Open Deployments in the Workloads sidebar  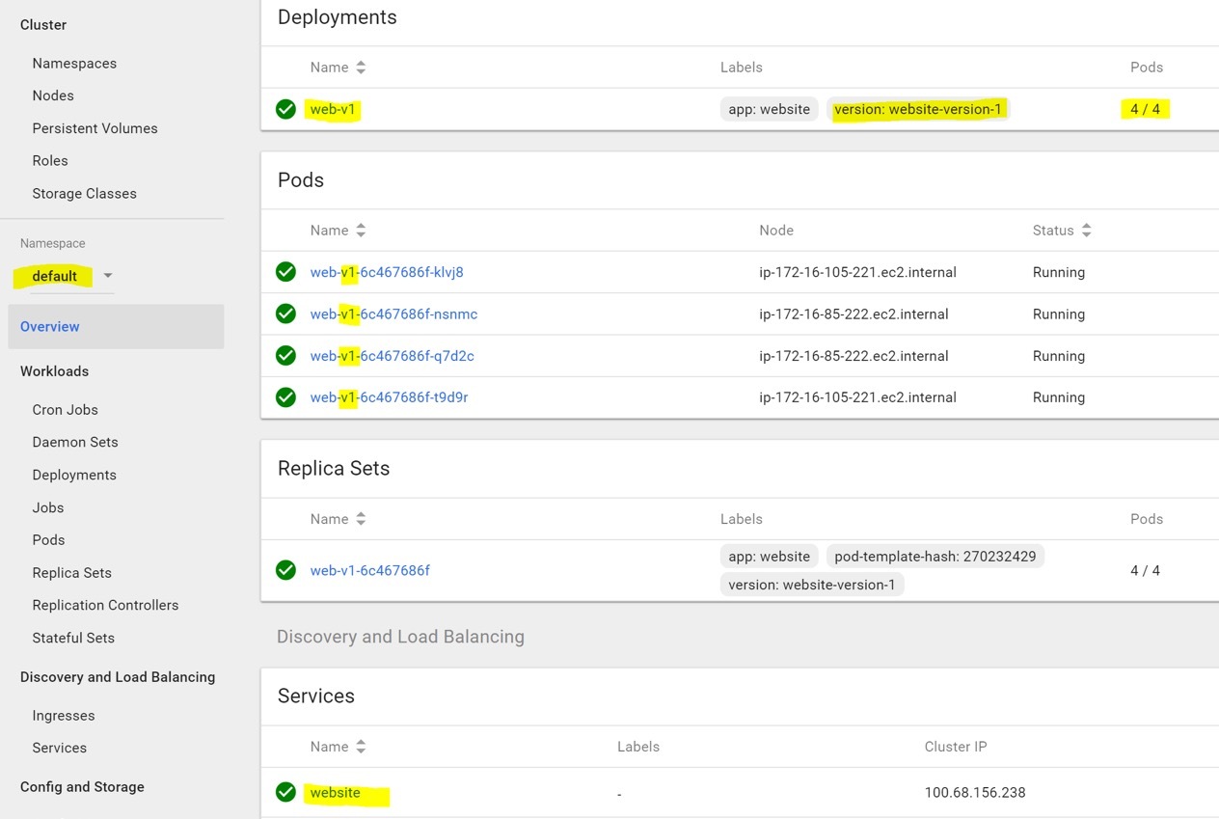(x=74, y=475)
